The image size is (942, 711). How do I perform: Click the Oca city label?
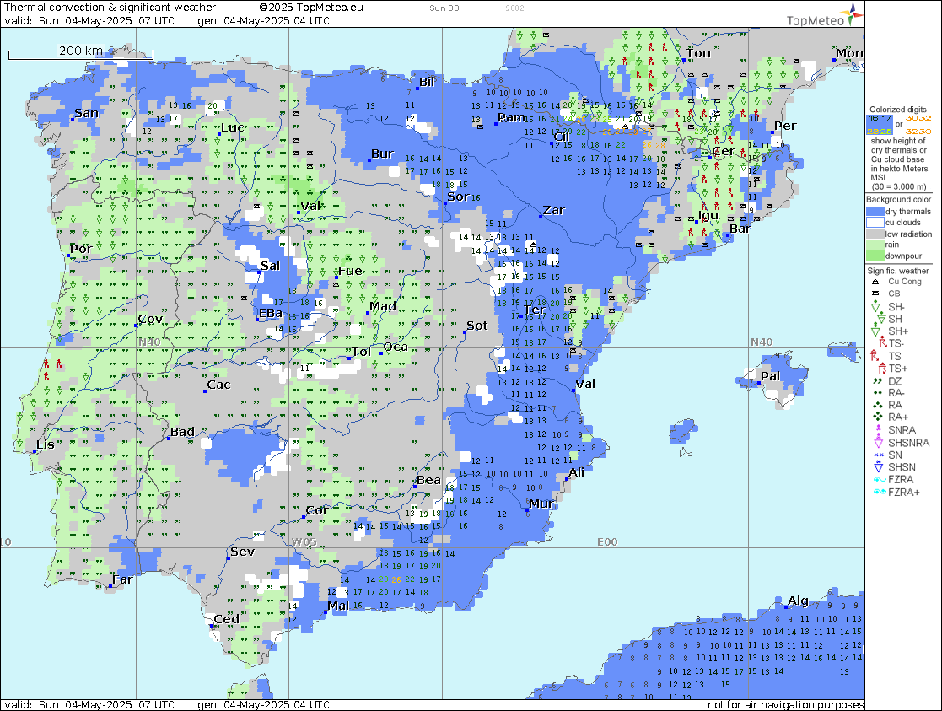coord(396,347)
